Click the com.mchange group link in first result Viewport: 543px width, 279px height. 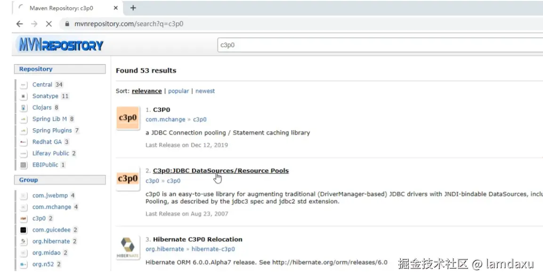tap(165, 120)
